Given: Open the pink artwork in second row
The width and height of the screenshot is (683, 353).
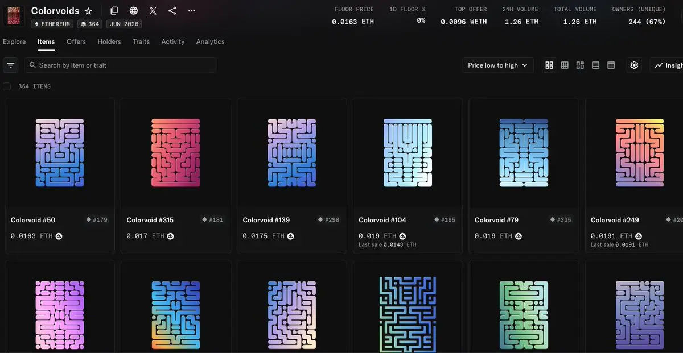Looking at the screenshot, I should (60, 315).
